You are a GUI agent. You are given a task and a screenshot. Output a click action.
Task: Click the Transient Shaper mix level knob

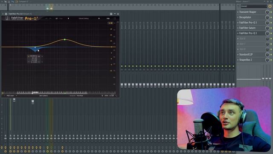pyautogui.click(x=267, y=12)
